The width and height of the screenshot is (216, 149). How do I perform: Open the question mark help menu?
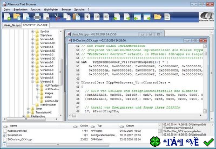[x=89, y=9]
